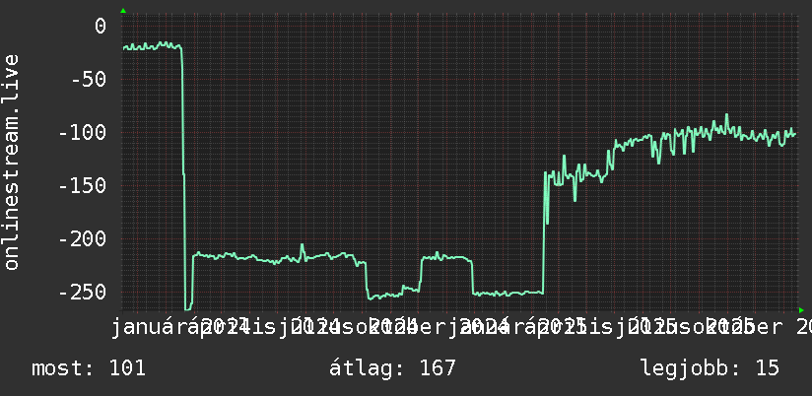
Task: Click the "most: 101" statistic
Action: tap(89, 368)
